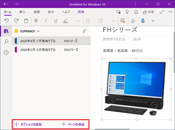
Task: Click the sort pages icon
Action: pos(85,31)
